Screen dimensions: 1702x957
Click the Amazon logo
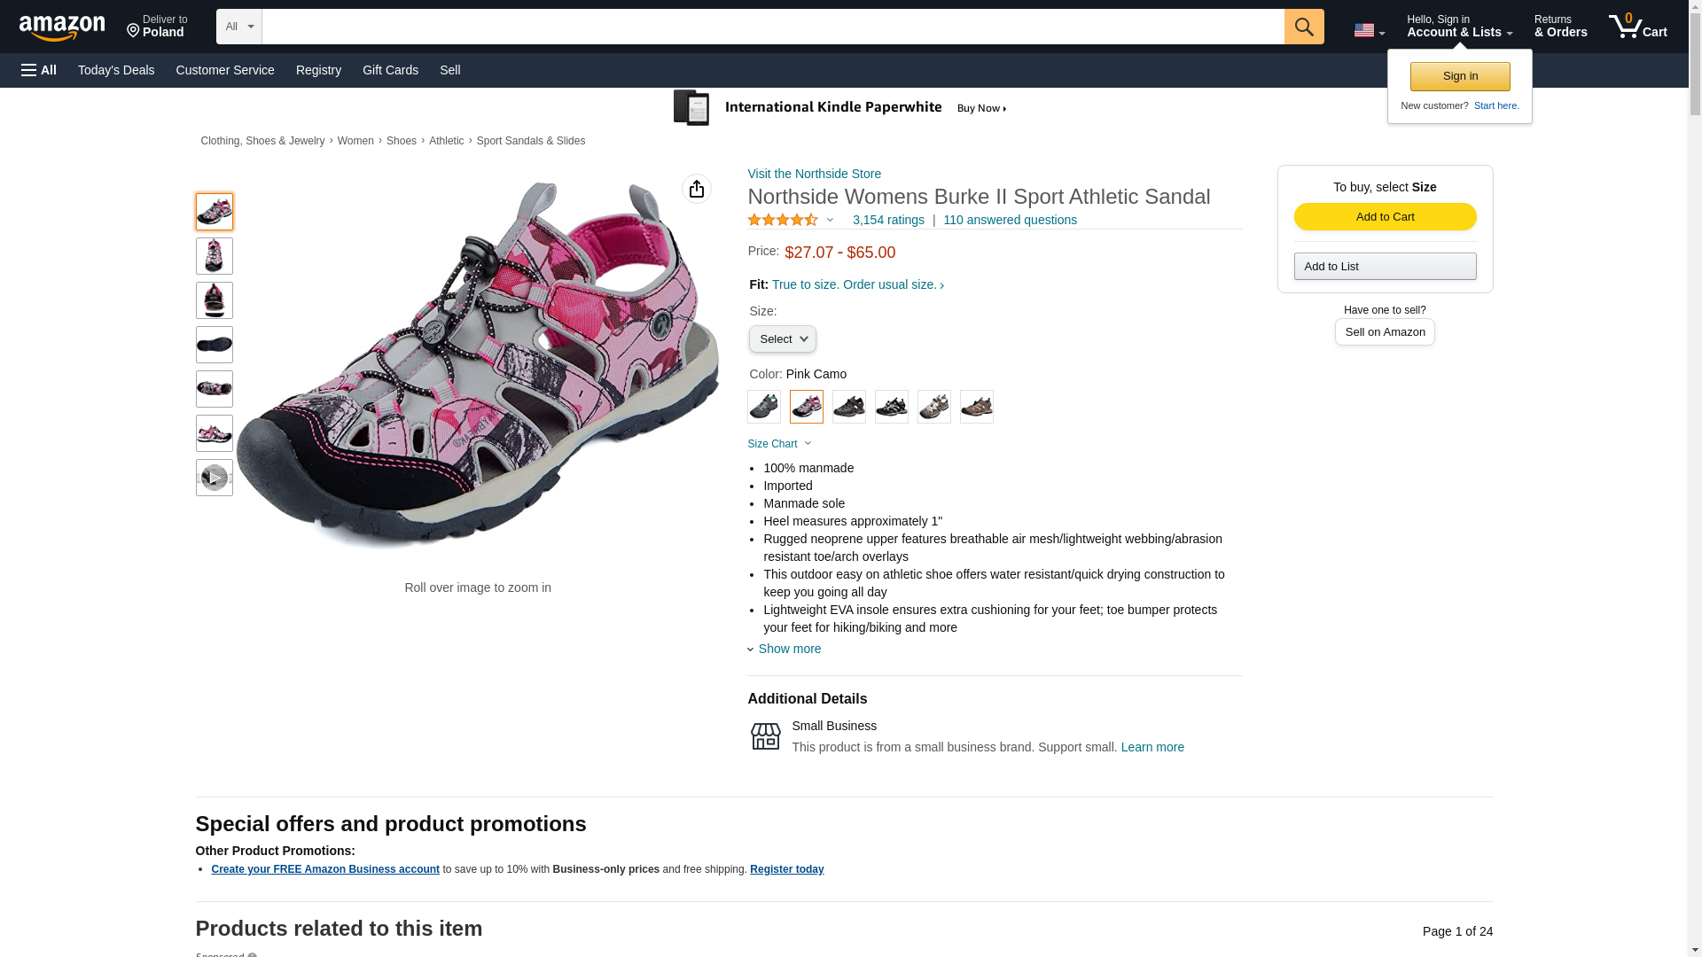click(x=62, y=27)
